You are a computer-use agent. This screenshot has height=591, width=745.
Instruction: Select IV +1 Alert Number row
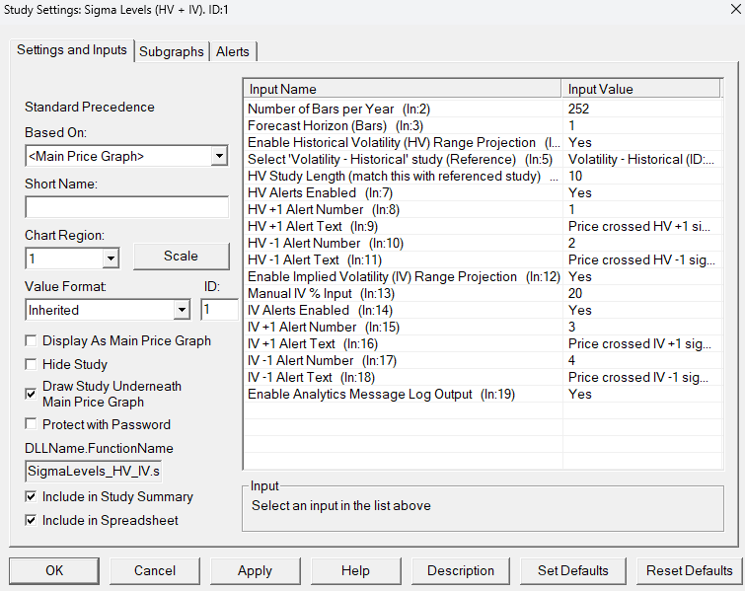click(484, 327)
